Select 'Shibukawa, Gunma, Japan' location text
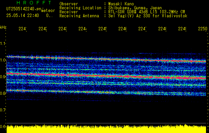 click(135, 8)
